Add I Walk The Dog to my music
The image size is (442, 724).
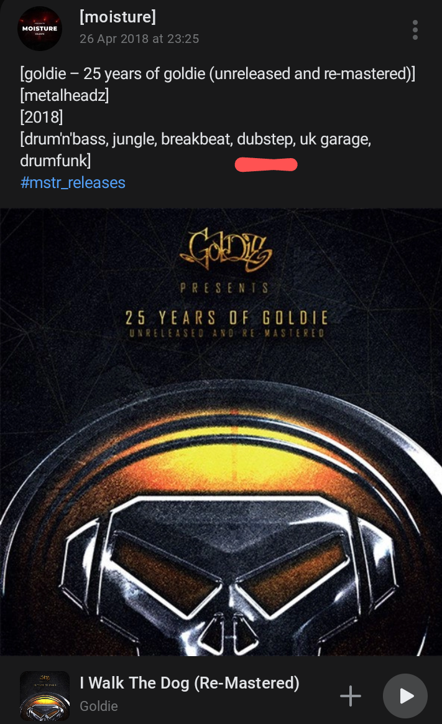[x=350, y=695]
